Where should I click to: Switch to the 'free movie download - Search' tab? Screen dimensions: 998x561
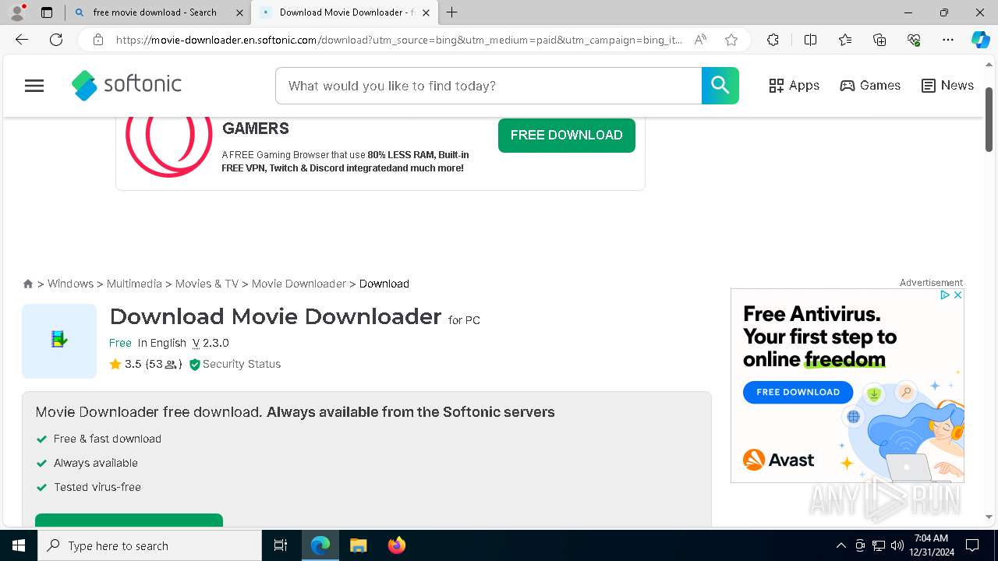154,12
